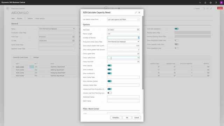Image resolution: width=224 pixels, height=126 pixels.
Task: Click the Machine Center Filter field in the dialog
Action: 123,85
